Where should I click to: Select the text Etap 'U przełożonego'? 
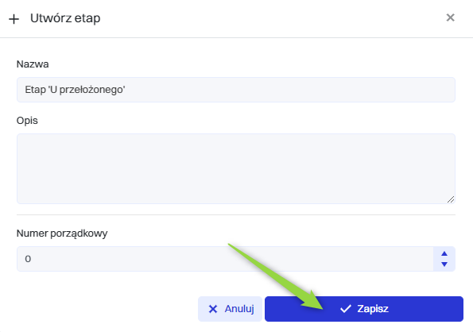(x=75, y=90)
